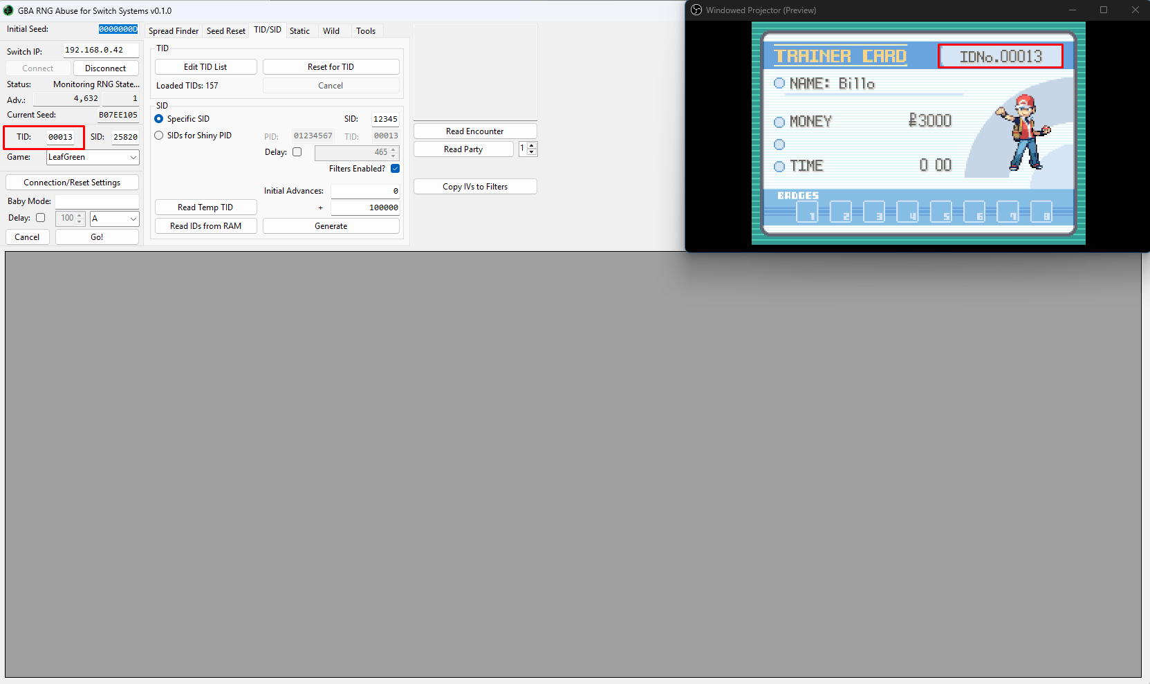Click the Generate button
Image resolution: width=1150 pixels, height=684 pixels.
(x=331, y=226)
